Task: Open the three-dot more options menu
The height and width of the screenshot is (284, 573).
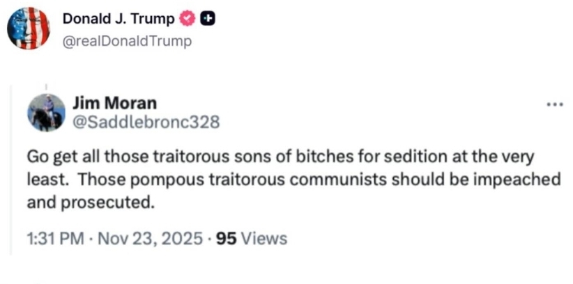Action: pyautogui.click(x=553, y=105)
